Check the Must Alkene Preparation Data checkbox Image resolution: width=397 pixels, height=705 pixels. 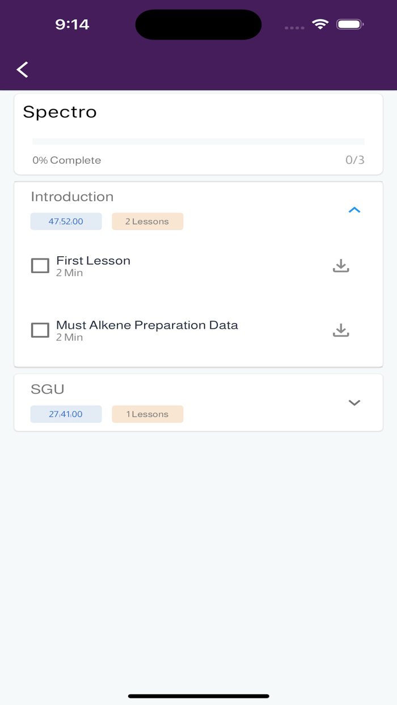[40, 329]
